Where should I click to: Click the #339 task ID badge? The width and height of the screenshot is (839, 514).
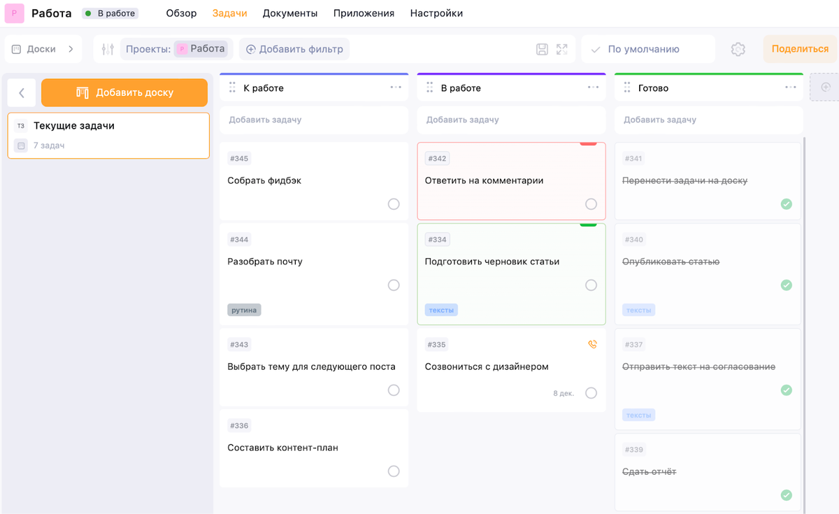click(x=635, y=450)
